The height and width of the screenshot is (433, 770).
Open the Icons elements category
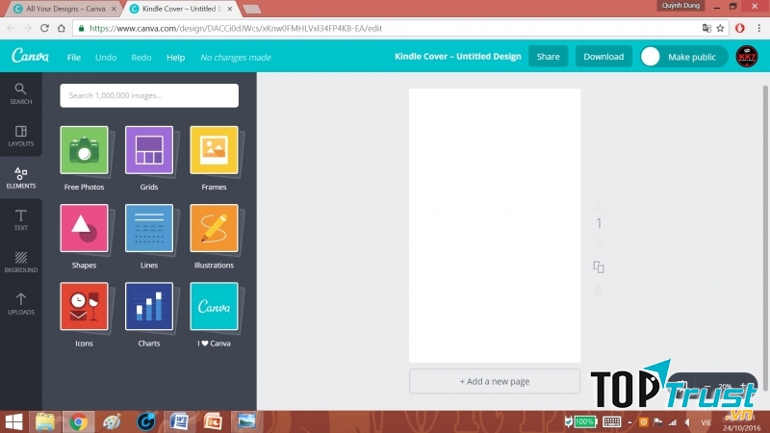tap(84, 306)
